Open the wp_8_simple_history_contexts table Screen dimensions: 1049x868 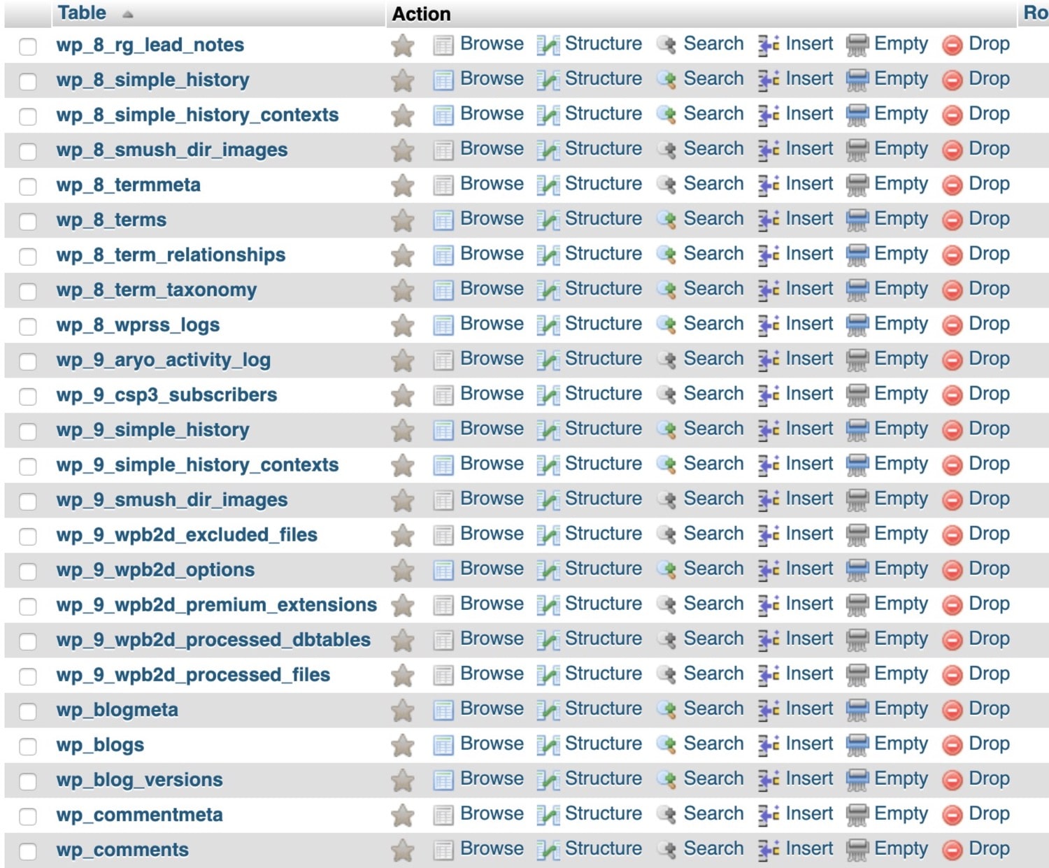(198, 115)
